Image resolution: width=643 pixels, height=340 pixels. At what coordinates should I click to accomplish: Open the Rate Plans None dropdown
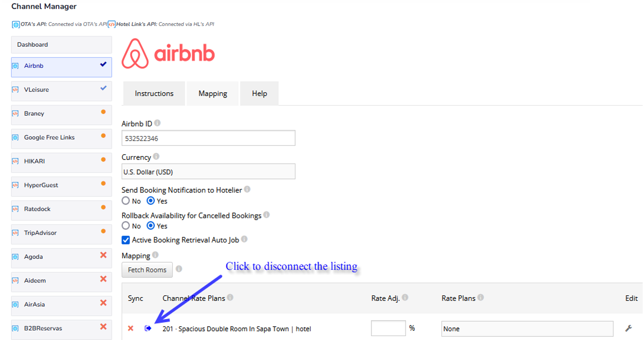[x=527, y=329]
